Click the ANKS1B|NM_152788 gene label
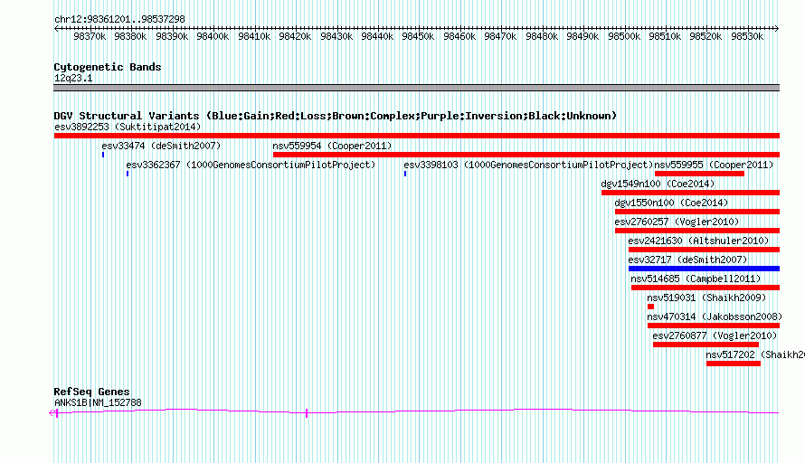This screenshot has width=805, height=463. point(98,403)
